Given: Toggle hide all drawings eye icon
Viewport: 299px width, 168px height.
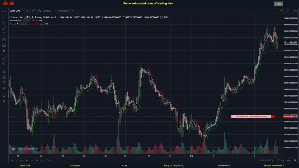Looking at the screenshot, I should pos(4,88).
